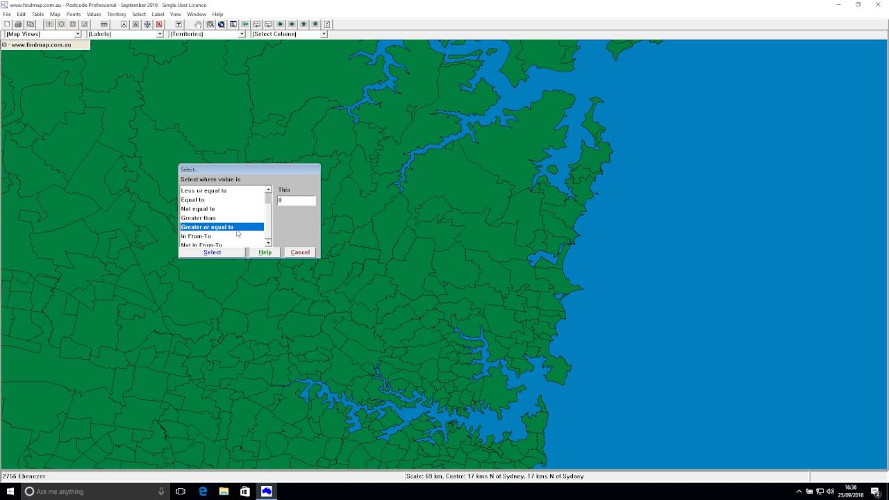This screenshot has width=889, height=500.
Task: Show hidden system tray icons chevron
Action: click(799, 491)
